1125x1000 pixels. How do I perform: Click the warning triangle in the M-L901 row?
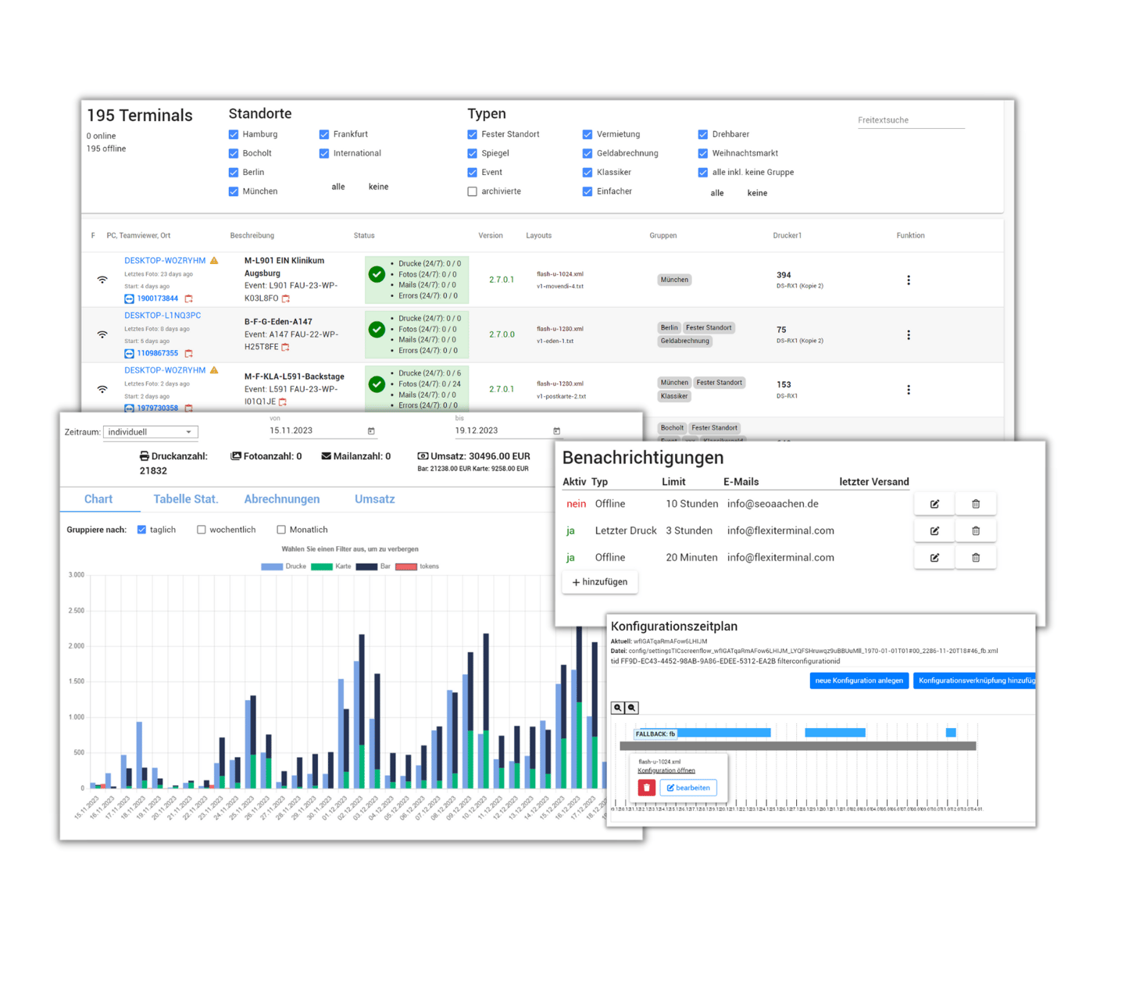(214, 260)
